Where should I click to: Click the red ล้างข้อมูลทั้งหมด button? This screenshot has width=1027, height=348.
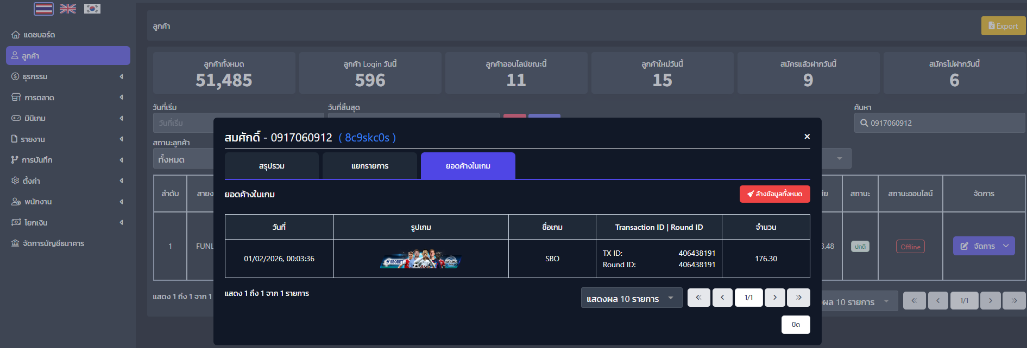(774, 194)
